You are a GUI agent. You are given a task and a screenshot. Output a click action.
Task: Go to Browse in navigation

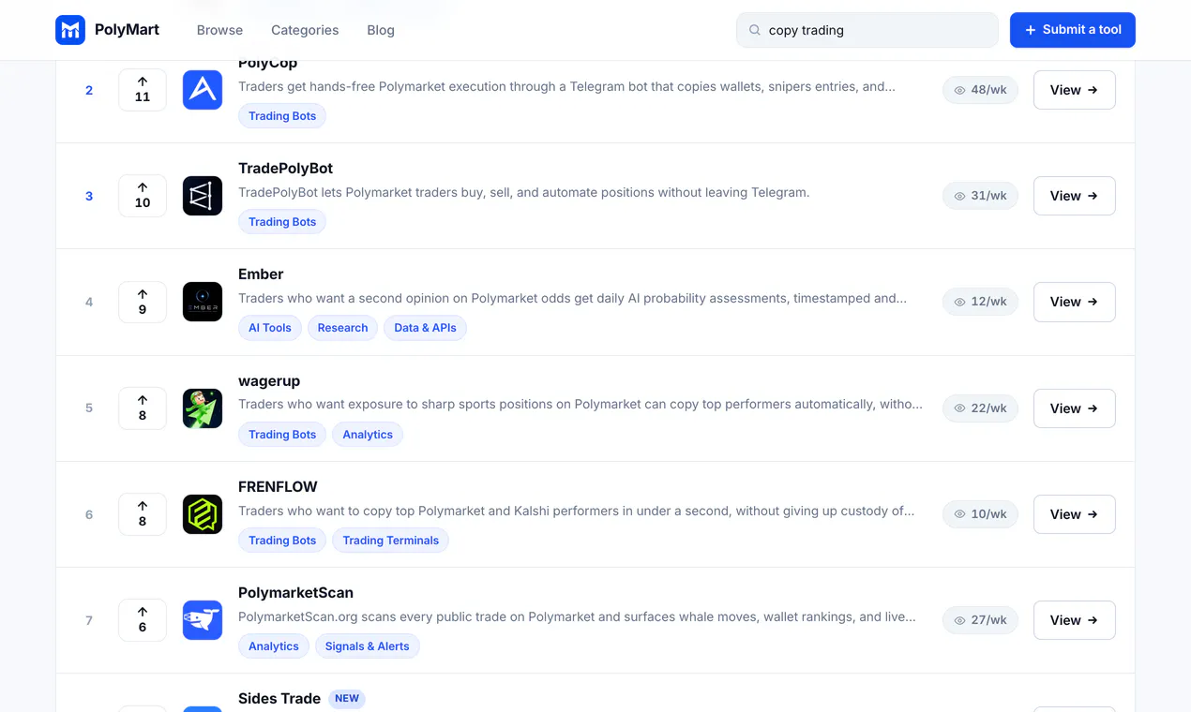coord(219,30)
